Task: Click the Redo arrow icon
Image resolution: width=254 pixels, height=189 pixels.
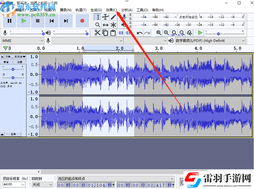Action: click(147, 33)
